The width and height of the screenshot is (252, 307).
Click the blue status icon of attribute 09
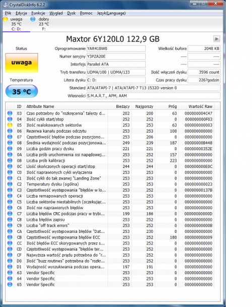click(10, 149)
